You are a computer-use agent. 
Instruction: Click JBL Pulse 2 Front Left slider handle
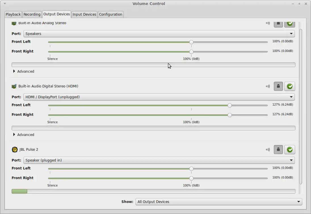tap(191, 169)
